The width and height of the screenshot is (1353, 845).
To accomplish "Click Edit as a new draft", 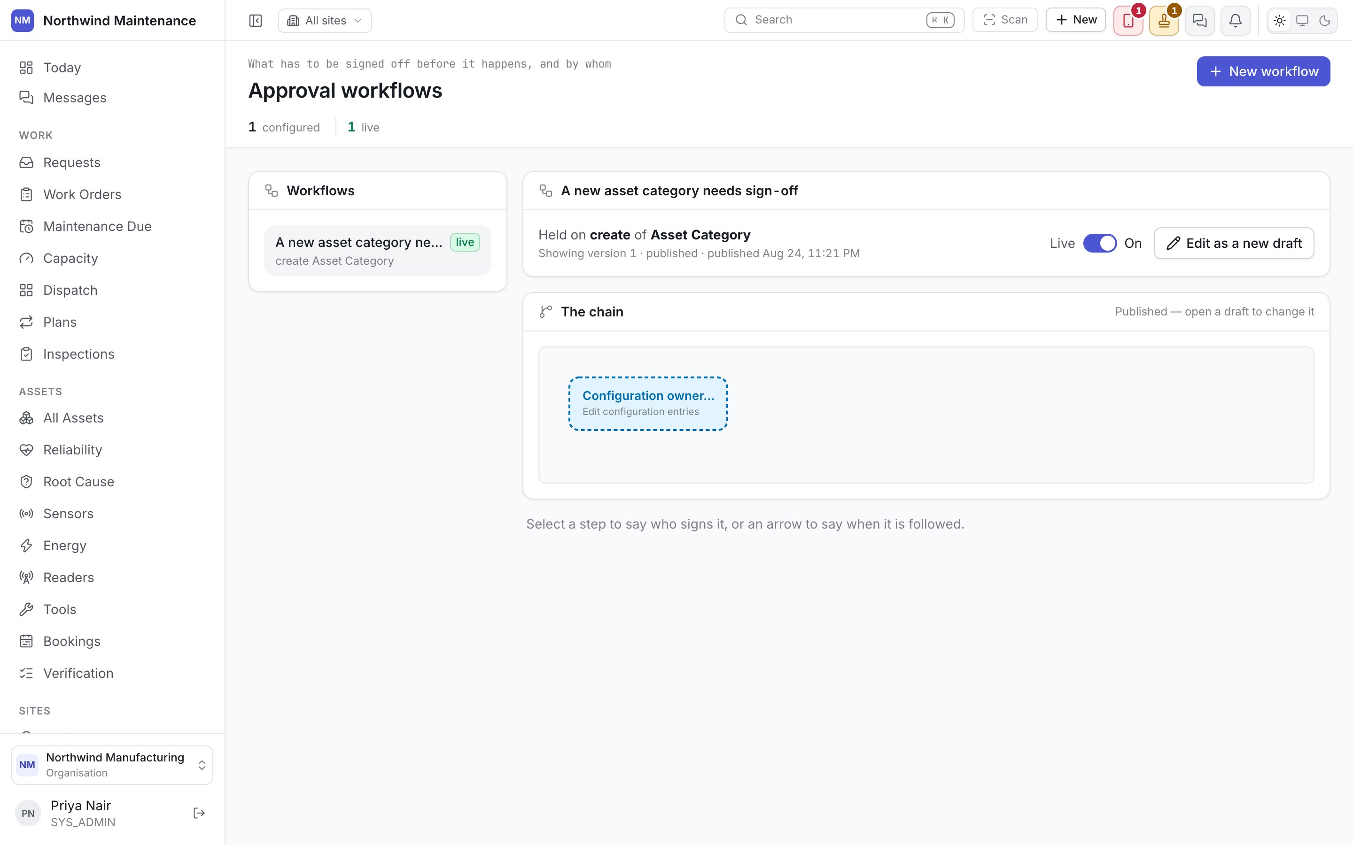I will [1234, 243].
